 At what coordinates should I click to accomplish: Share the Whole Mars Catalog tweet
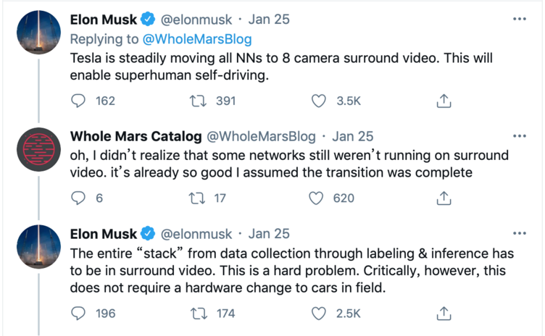(446, 198)
